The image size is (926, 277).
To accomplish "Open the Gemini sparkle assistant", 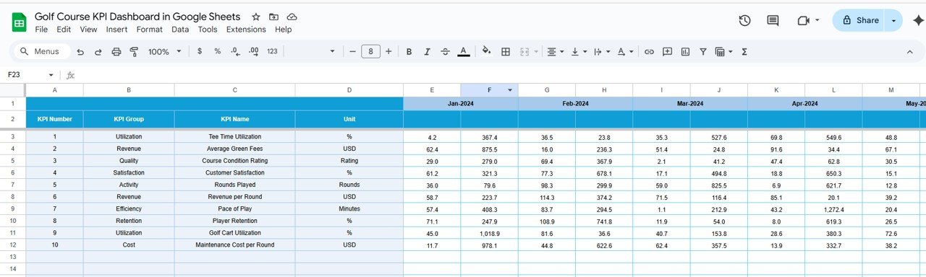I will [x=919, y=21].
